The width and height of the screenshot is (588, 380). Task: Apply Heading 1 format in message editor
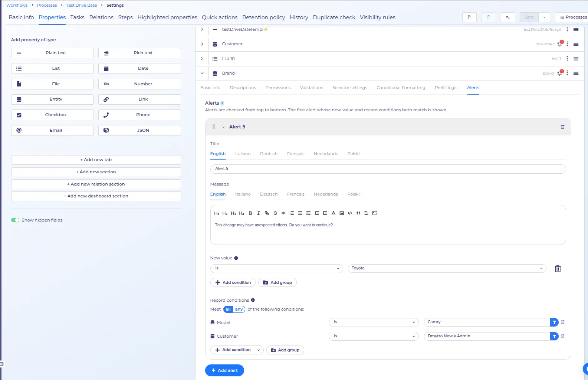(x=217, y=213)
